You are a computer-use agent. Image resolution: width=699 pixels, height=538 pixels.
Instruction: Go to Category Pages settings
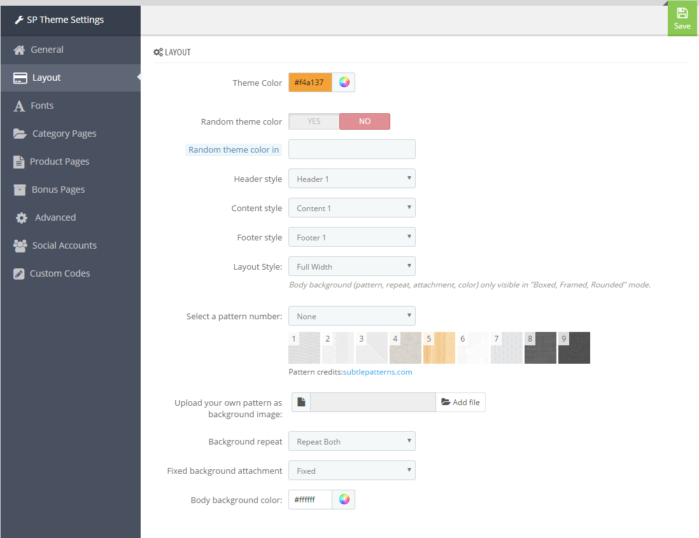click(x=64, y=134)
